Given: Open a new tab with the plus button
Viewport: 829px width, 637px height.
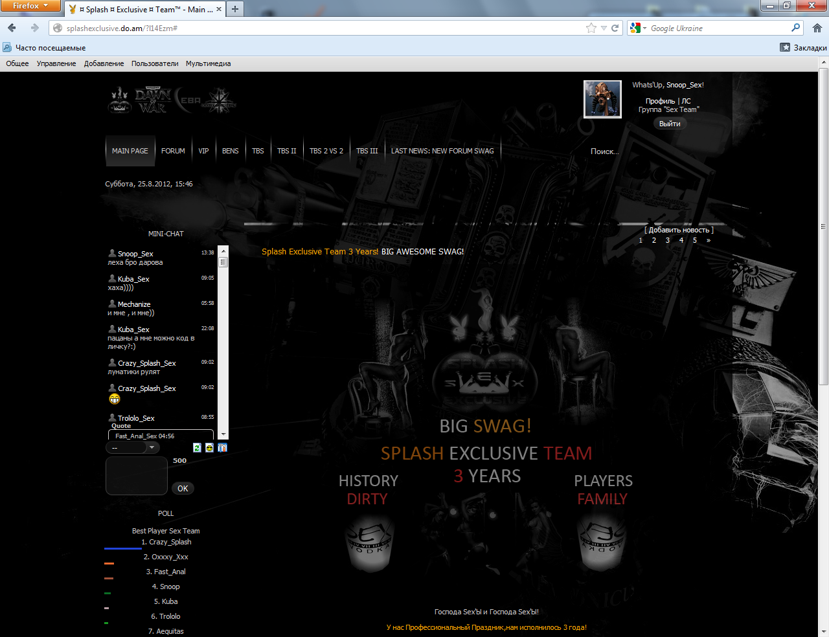Looking at the screenshot, I should (x=235, y=9).
